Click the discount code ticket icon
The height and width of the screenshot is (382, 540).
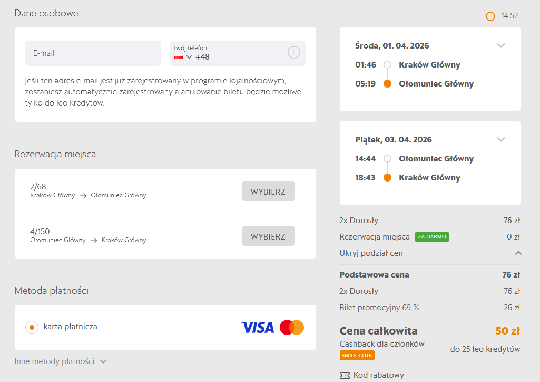(345, 375)
